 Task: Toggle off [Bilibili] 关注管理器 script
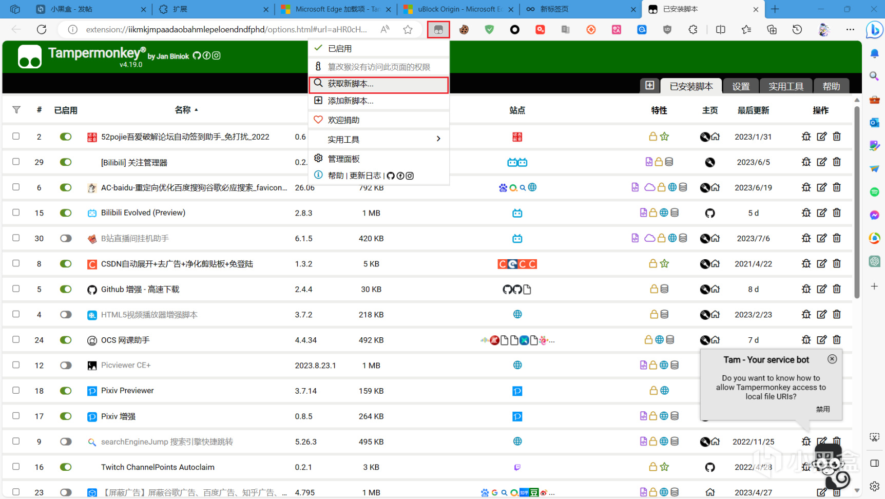pos(66,162)
